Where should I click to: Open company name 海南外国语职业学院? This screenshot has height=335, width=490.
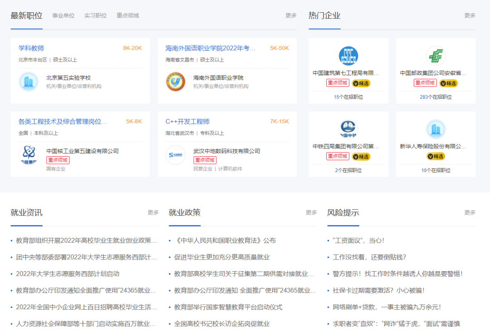pos(218,78)
